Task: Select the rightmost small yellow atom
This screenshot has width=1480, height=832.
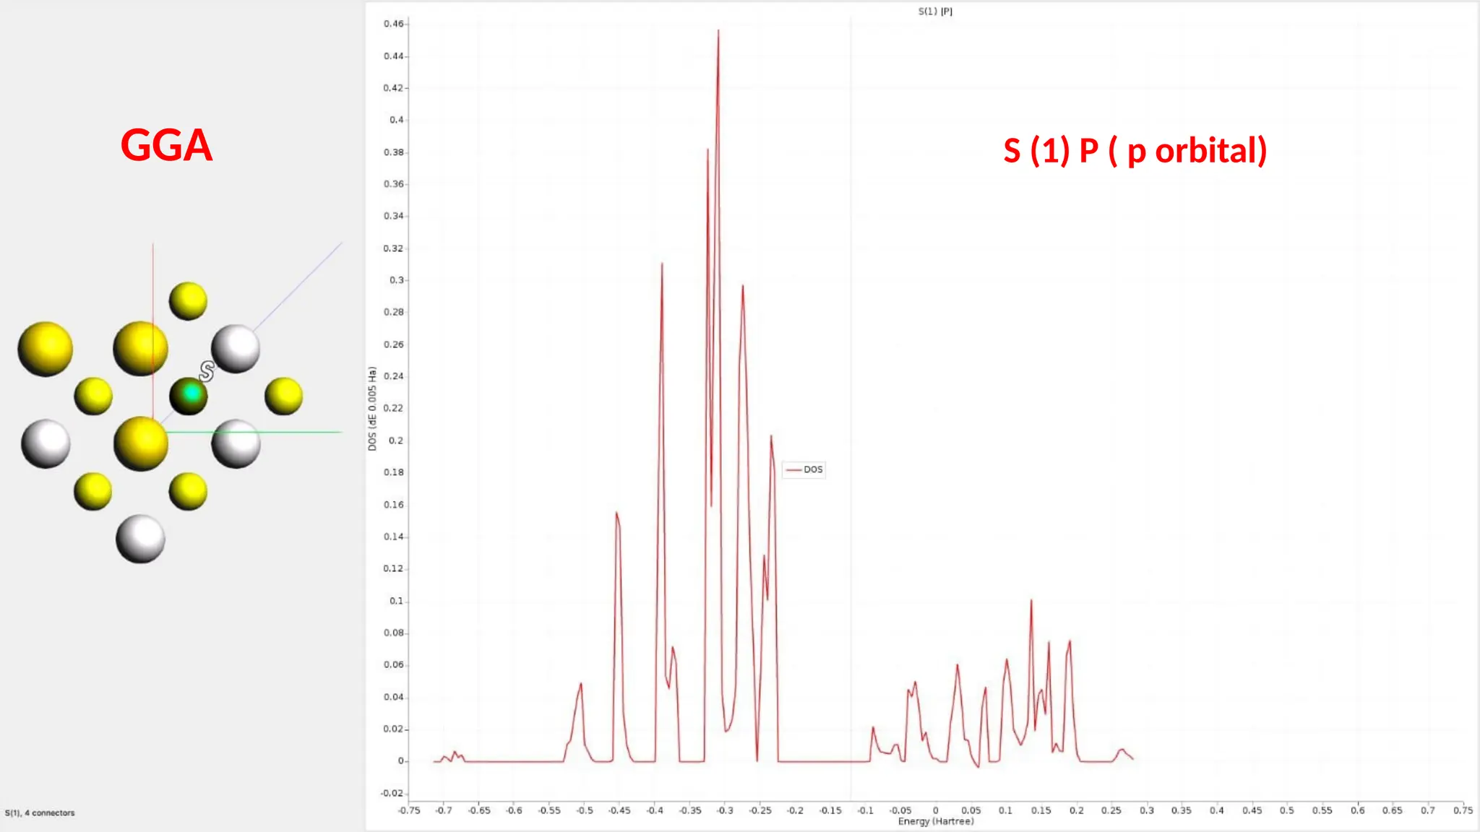Action: (x=283, y=396)
